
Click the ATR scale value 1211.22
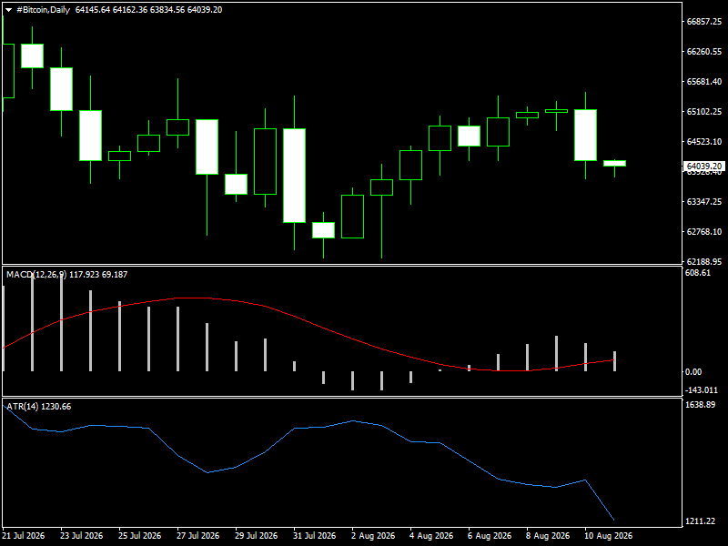coord(700,521)
